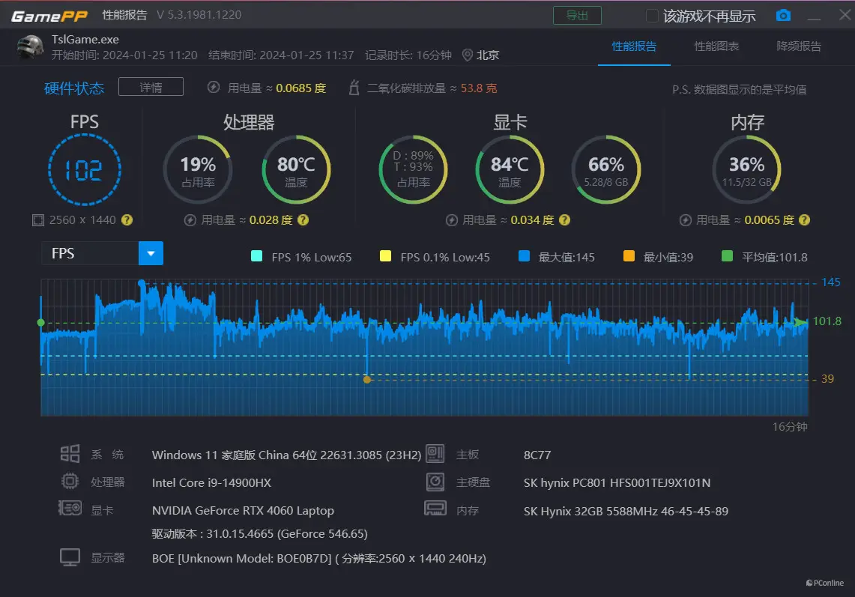The image size is (855, 597).
Task: Click the blue dropdown arrow button
Action: tap(151, 253)
